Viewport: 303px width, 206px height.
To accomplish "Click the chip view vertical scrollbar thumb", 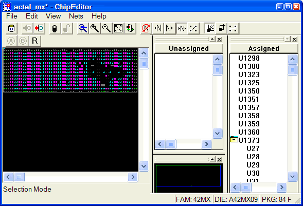I will (x=144, y=64).
